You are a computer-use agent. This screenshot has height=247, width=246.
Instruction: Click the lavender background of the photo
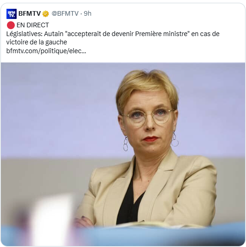point(60,110)
